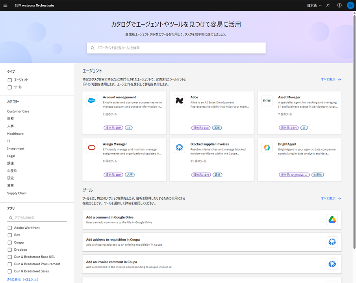The image size is (356, 283).
Task: Click the Salesforce icon on Account management
Action: tap(92, 101)
